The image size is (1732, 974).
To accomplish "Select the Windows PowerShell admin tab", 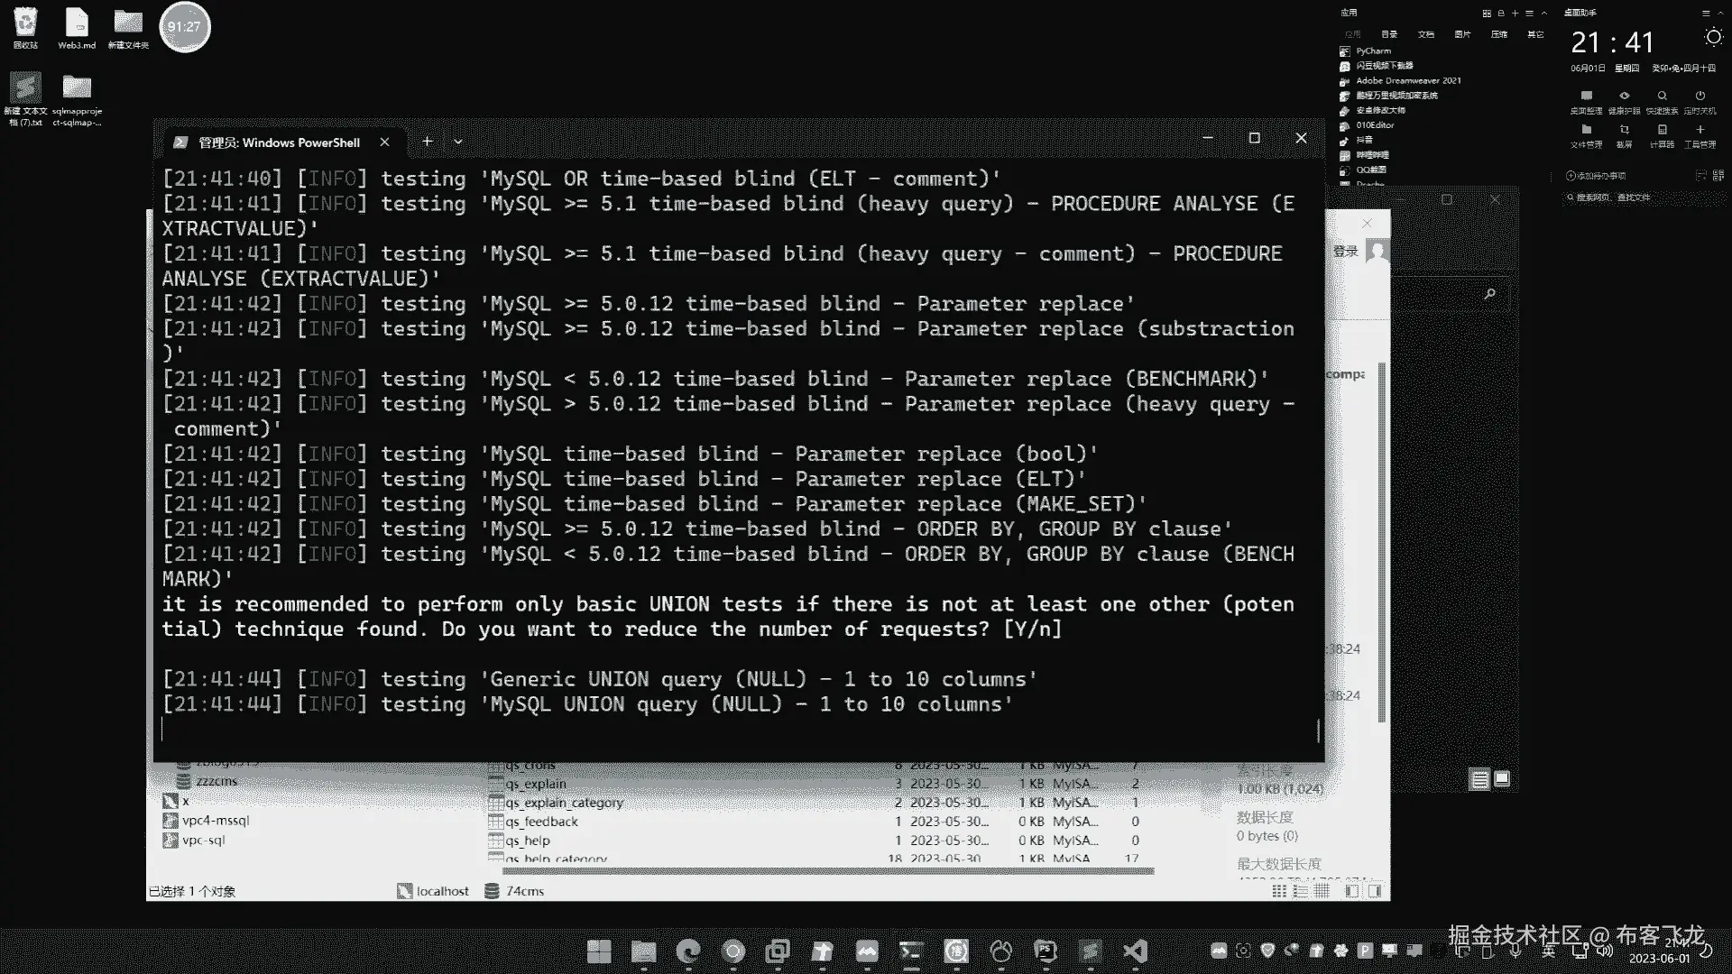I will [279, 142].
